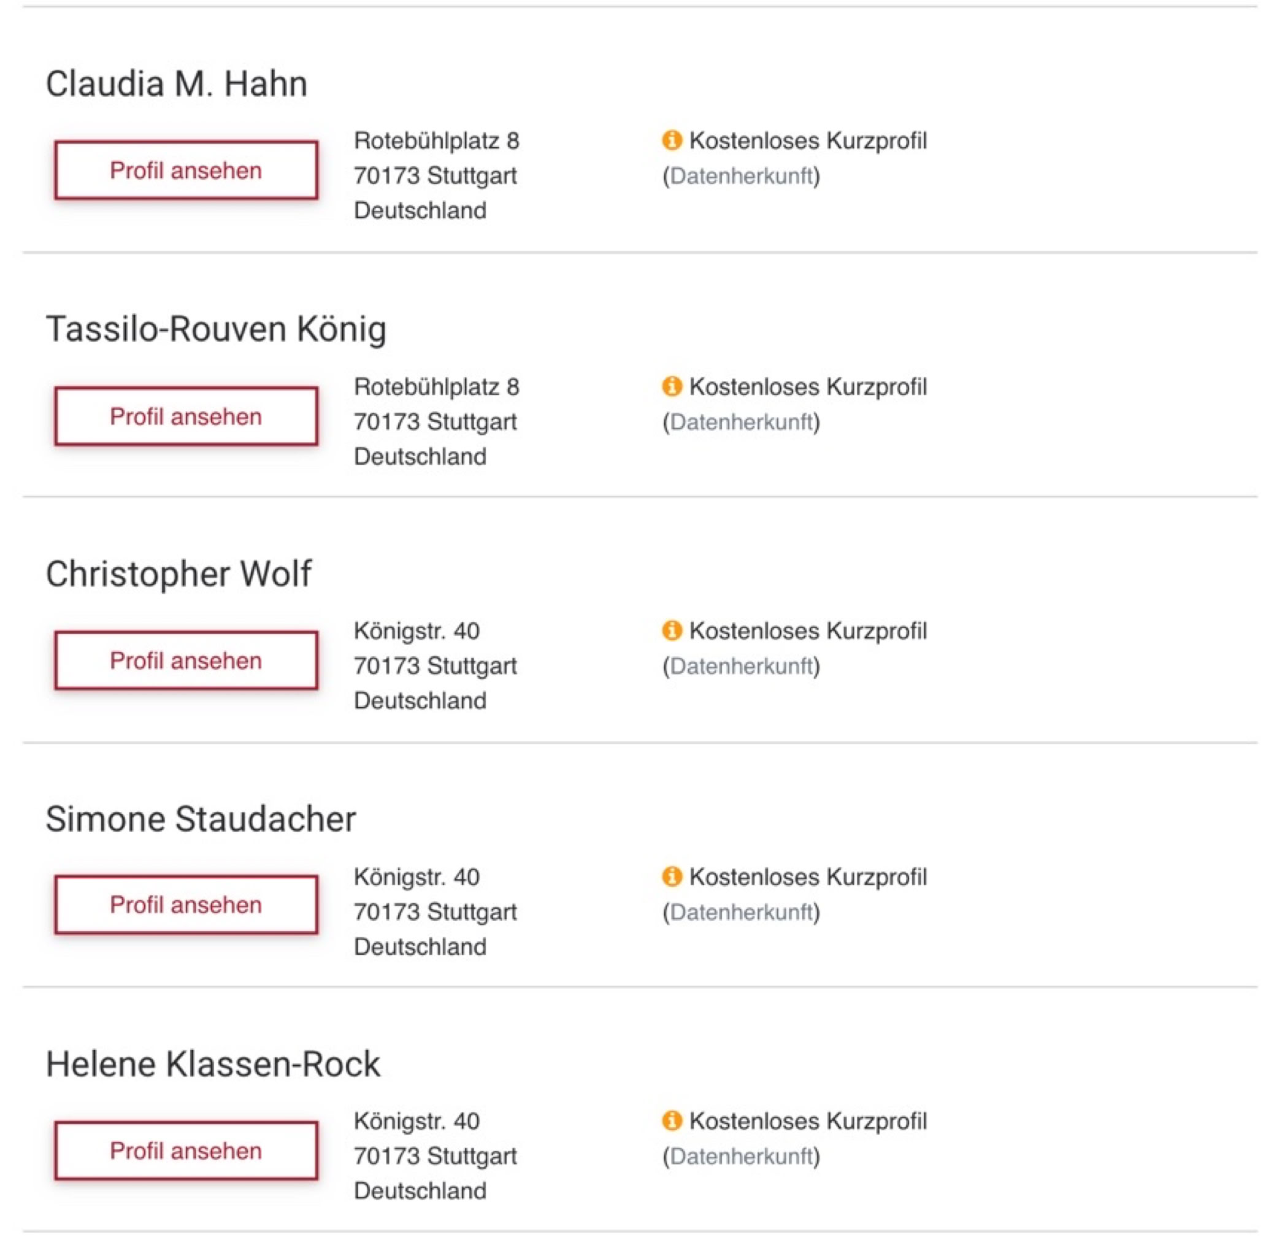Screen dimensions: 1282x1240
Task: Click the Helene Klassen-Rock name heading
Action: [x=213, y=1064]
